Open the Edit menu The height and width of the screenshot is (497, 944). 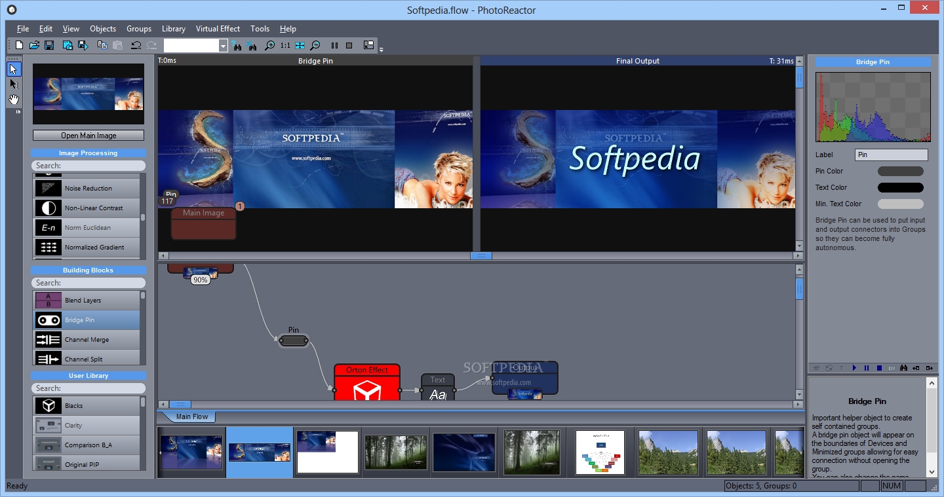tap(46, 29)
